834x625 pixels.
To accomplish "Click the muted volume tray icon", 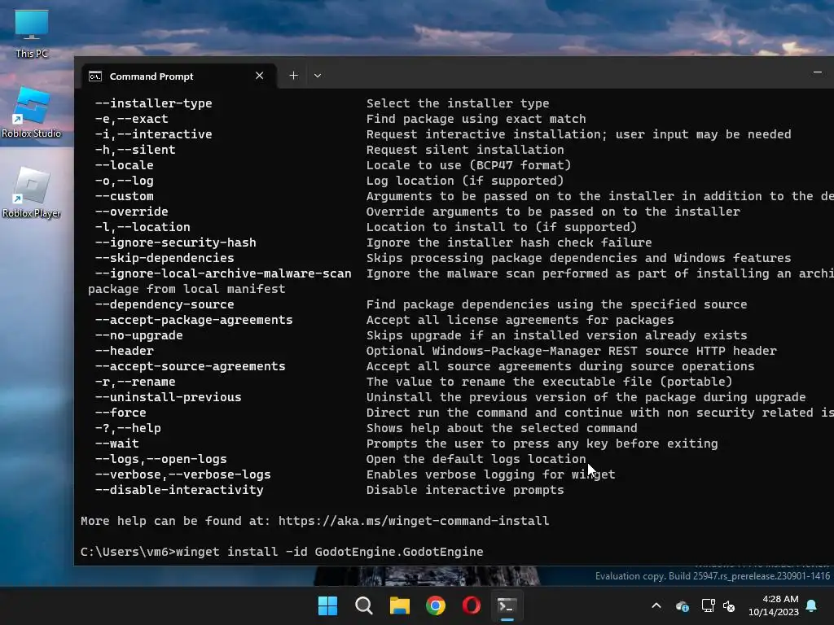I will coord(729,605).
